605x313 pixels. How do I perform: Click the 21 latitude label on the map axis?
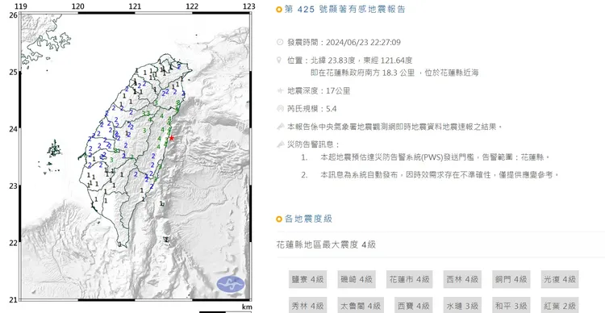[x=13, y=300]
